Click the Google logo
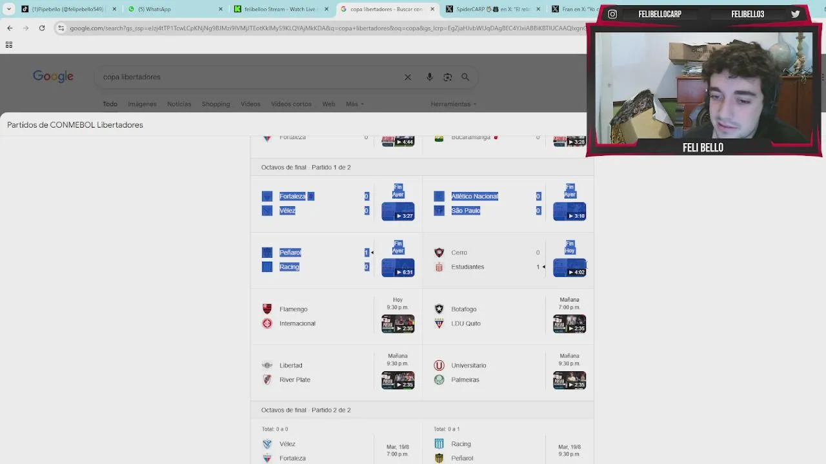Screen dimensions: 826x464 54,77
